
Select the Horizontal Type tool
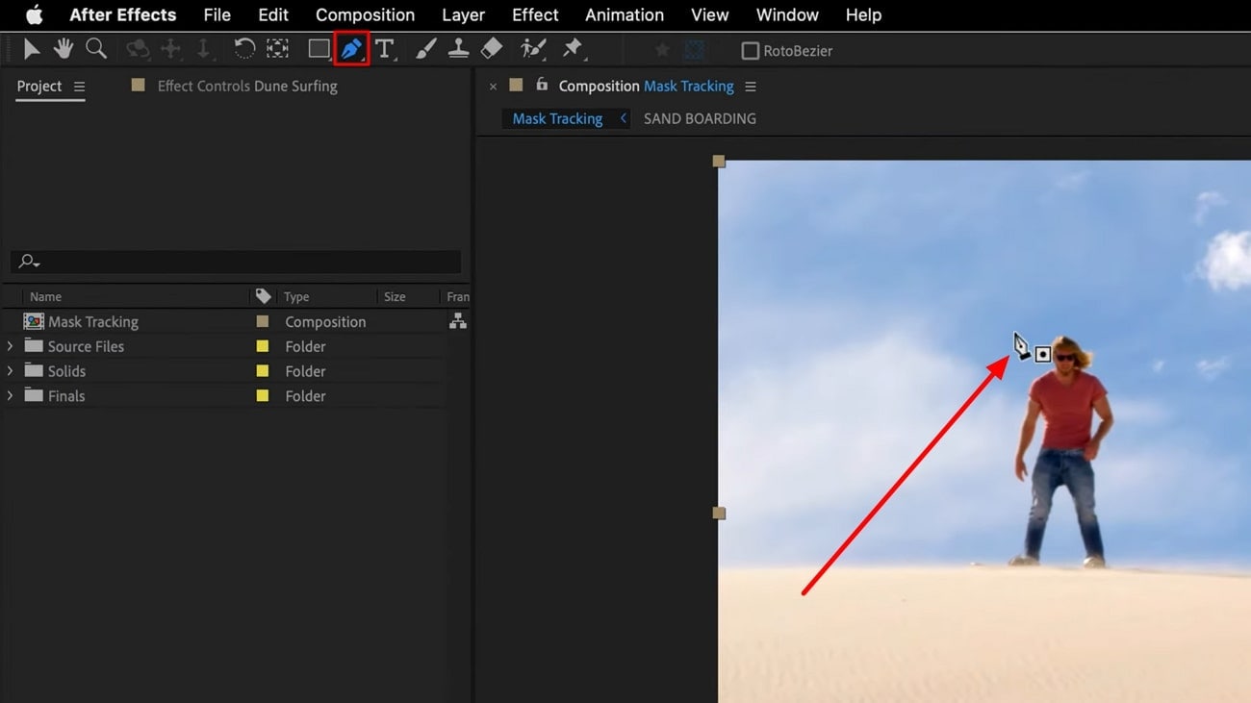385,49
